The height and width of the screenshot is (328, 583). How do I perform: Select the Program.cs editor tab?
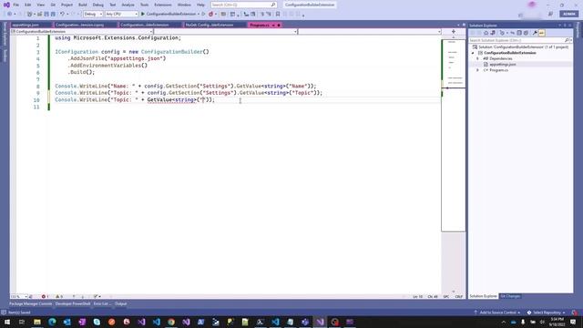(259, 25)
